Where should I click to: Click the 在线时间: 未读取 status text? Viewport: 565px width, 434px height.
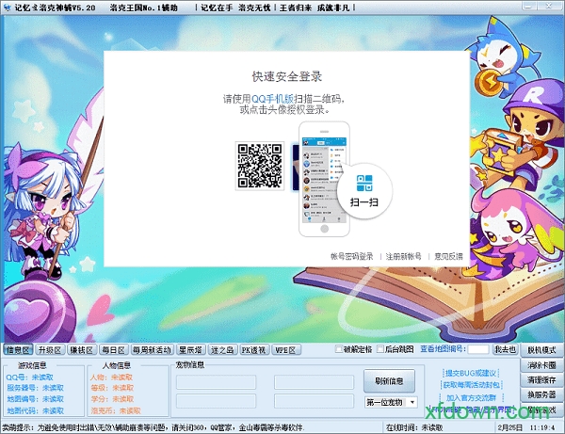[x=414, y=427]
